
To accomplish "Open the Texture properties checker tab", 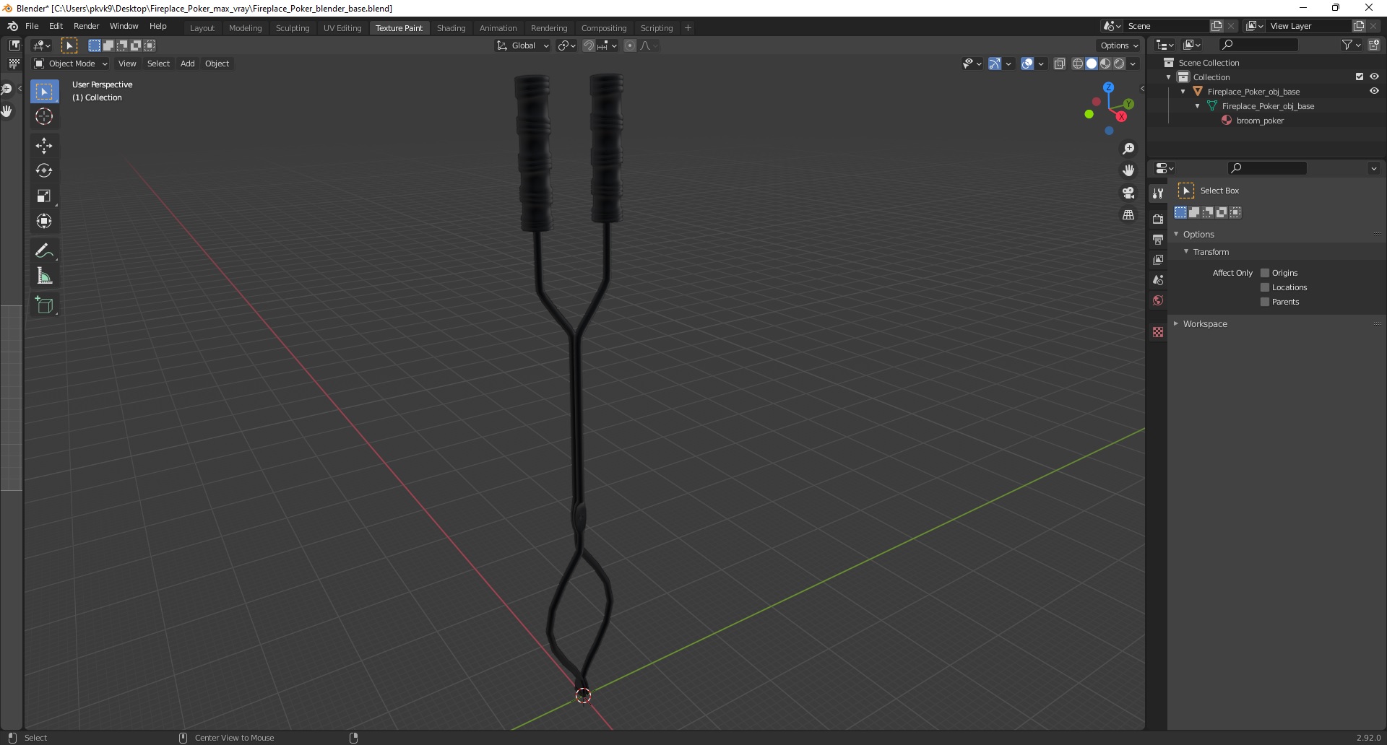I will [x=1158, y=332].
